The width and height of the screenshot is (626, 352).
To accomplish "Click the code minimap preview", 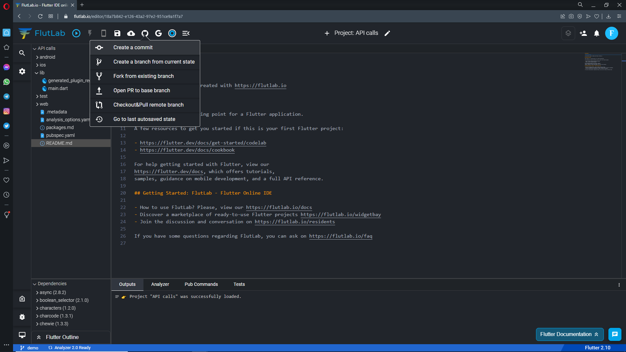I will click(603, 62).
